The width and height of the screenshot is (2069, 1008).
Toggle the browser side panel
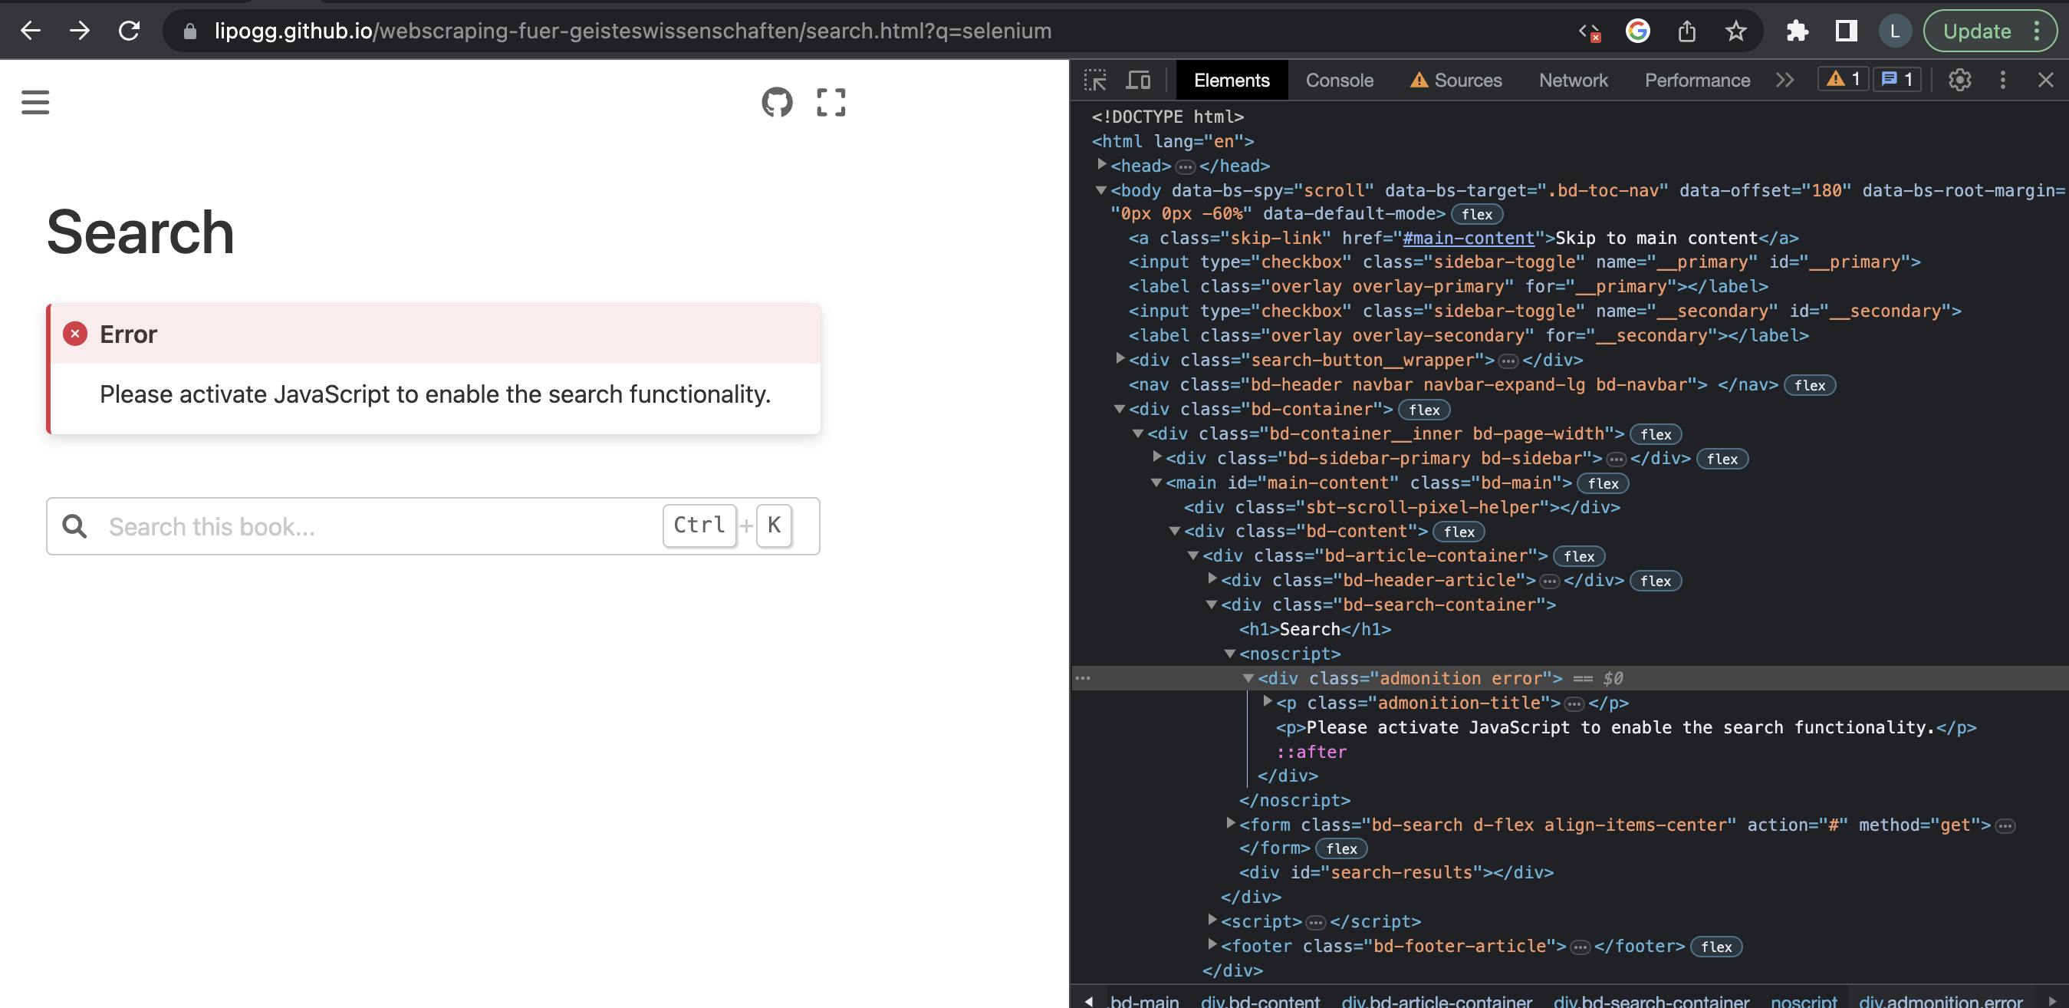1846,31
